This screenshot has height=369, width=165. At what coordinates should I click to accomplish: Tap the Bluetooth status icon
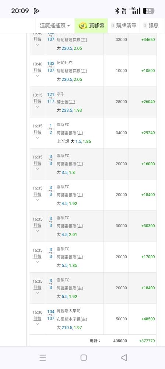[x=117, y=11]
